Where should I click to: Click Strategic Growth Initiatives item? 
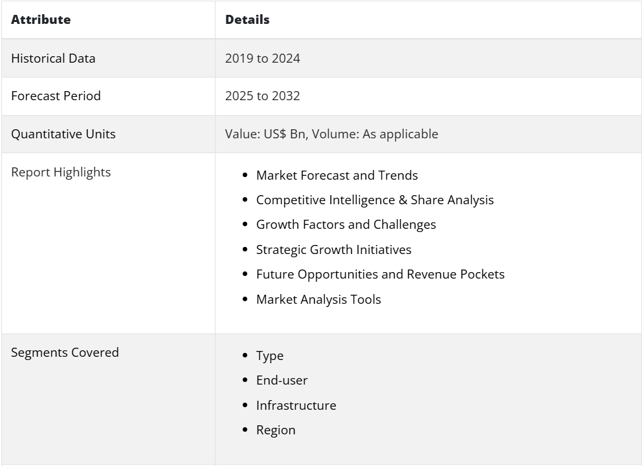(334, 249)
